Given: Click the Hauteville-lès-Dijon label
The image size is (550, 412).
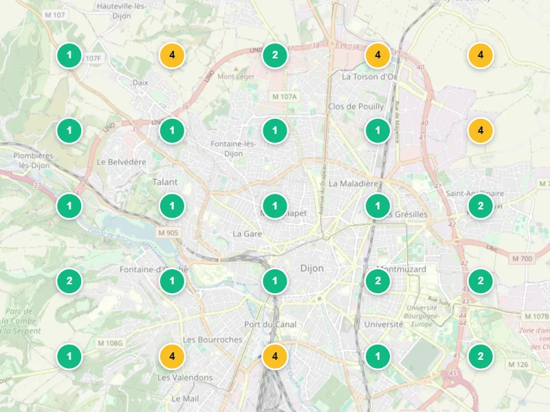Looking at the screenshot, I should [x=122, y=11].
